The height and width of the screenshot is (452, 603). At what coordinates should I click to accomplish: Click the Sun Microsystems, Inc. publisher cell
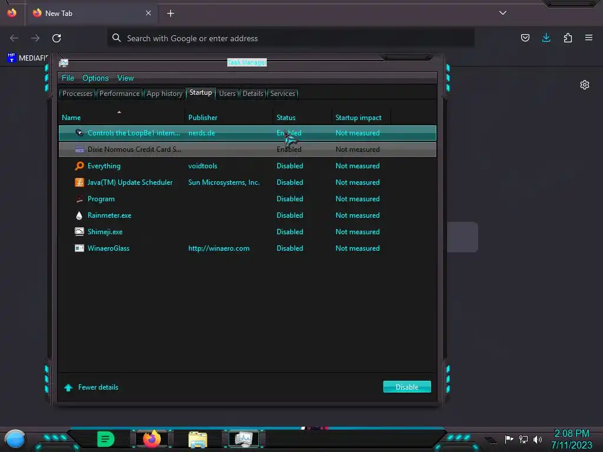224,182
